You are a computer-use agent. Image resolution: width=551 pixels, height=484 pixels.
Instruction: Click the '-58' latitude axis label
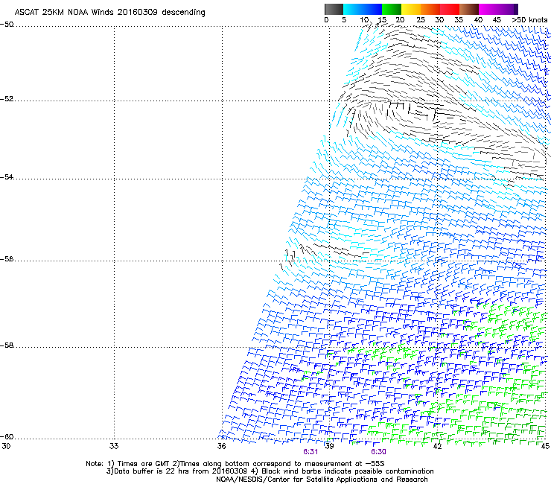click(x=7, y=346)
